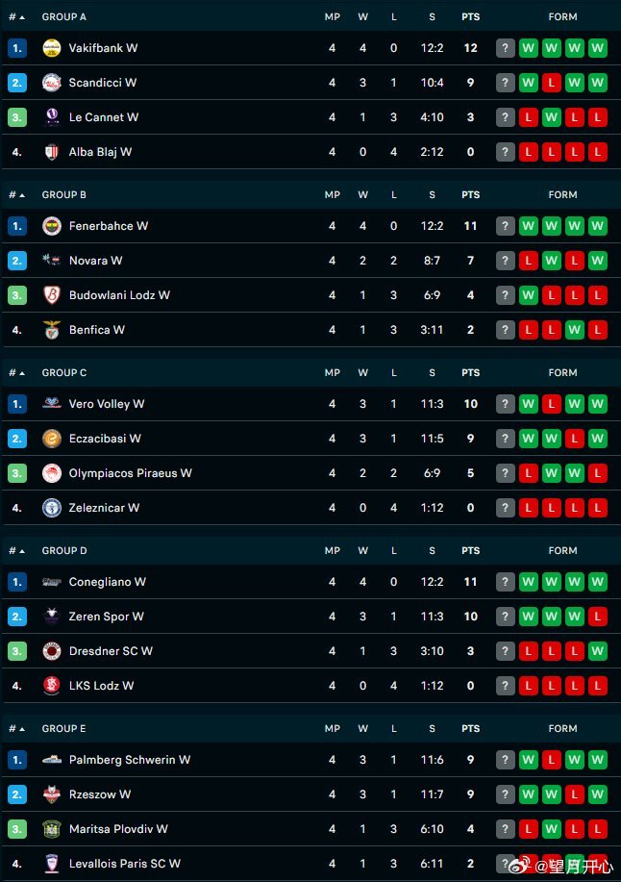The image size is (621, 882).
Task: Click the Dresdner SC W logo
Action: 52,651
